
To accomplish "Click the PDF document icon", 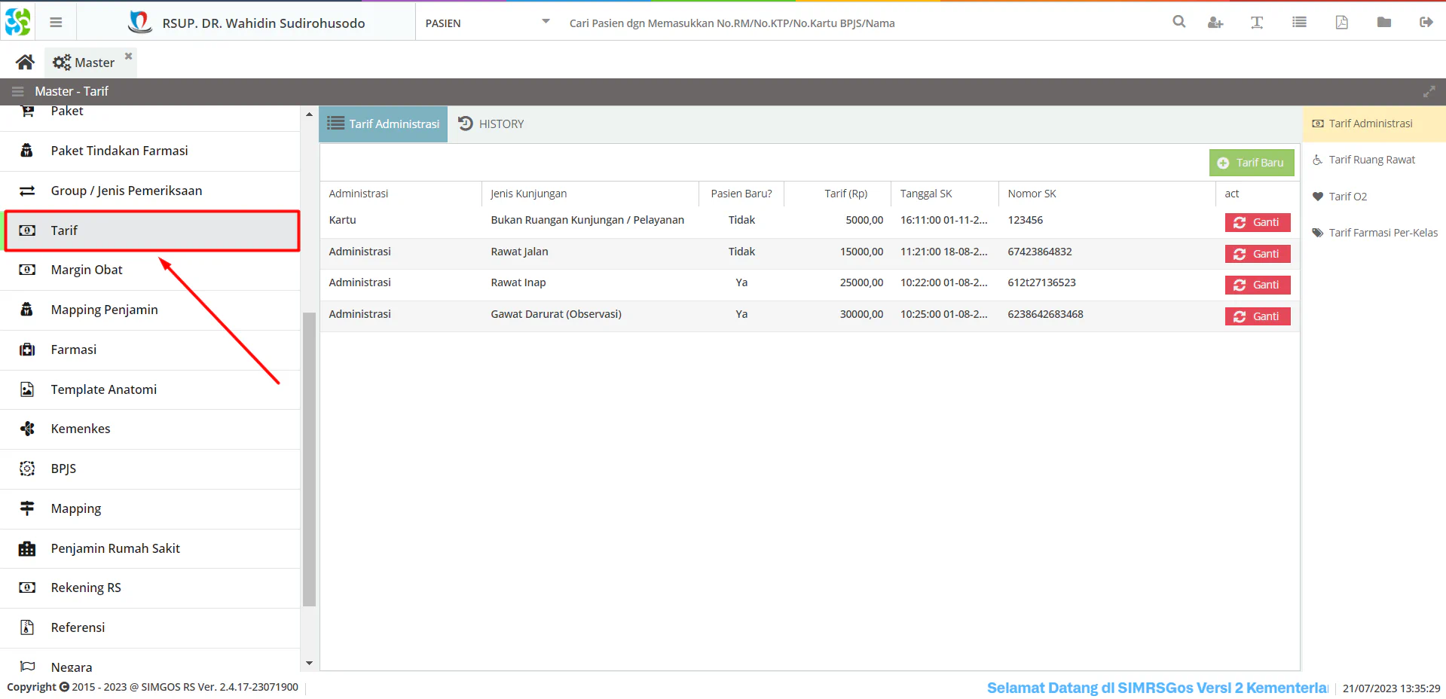I will click(1342, 23).
